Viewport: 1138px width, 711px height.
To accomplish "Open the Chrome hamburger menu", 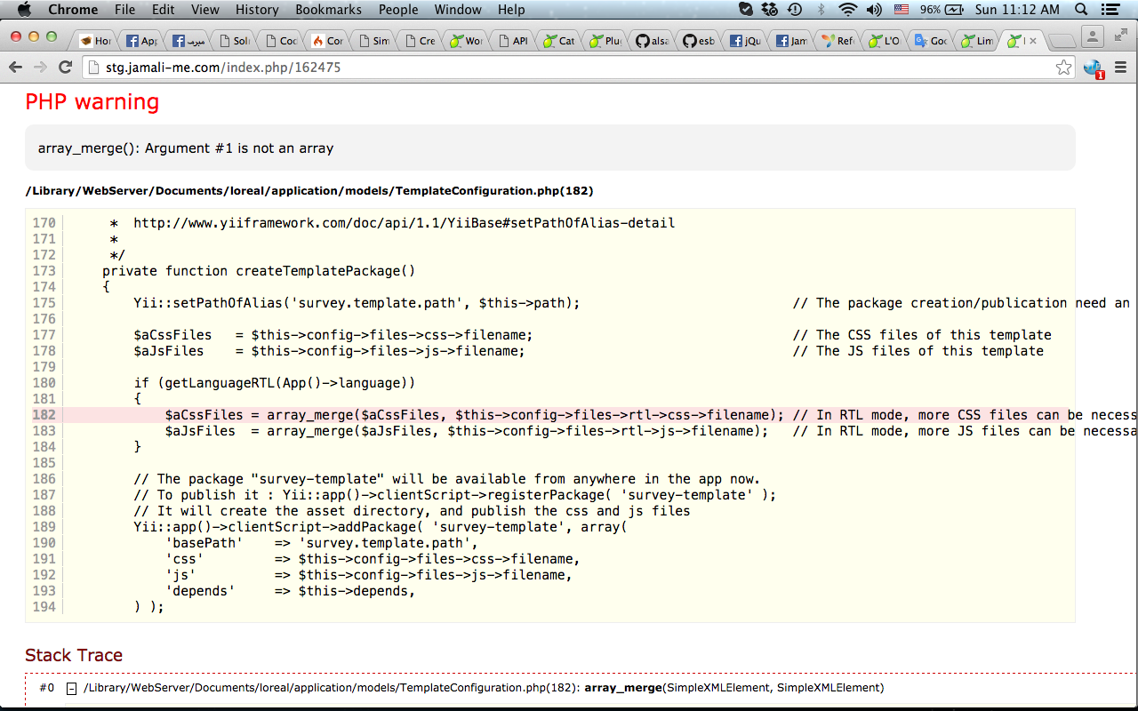I will (1120, 68).
